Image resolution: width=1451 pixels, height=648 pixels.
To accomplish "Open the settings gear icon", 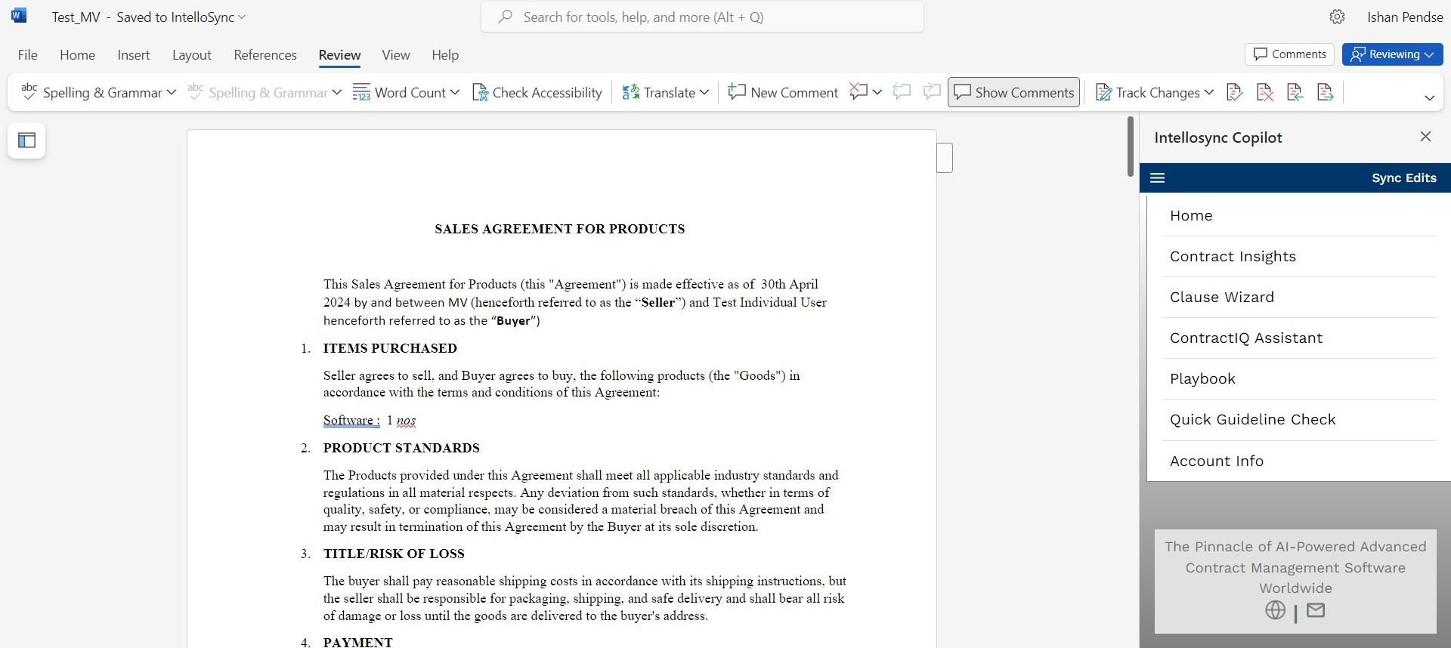I will 1337,17.
